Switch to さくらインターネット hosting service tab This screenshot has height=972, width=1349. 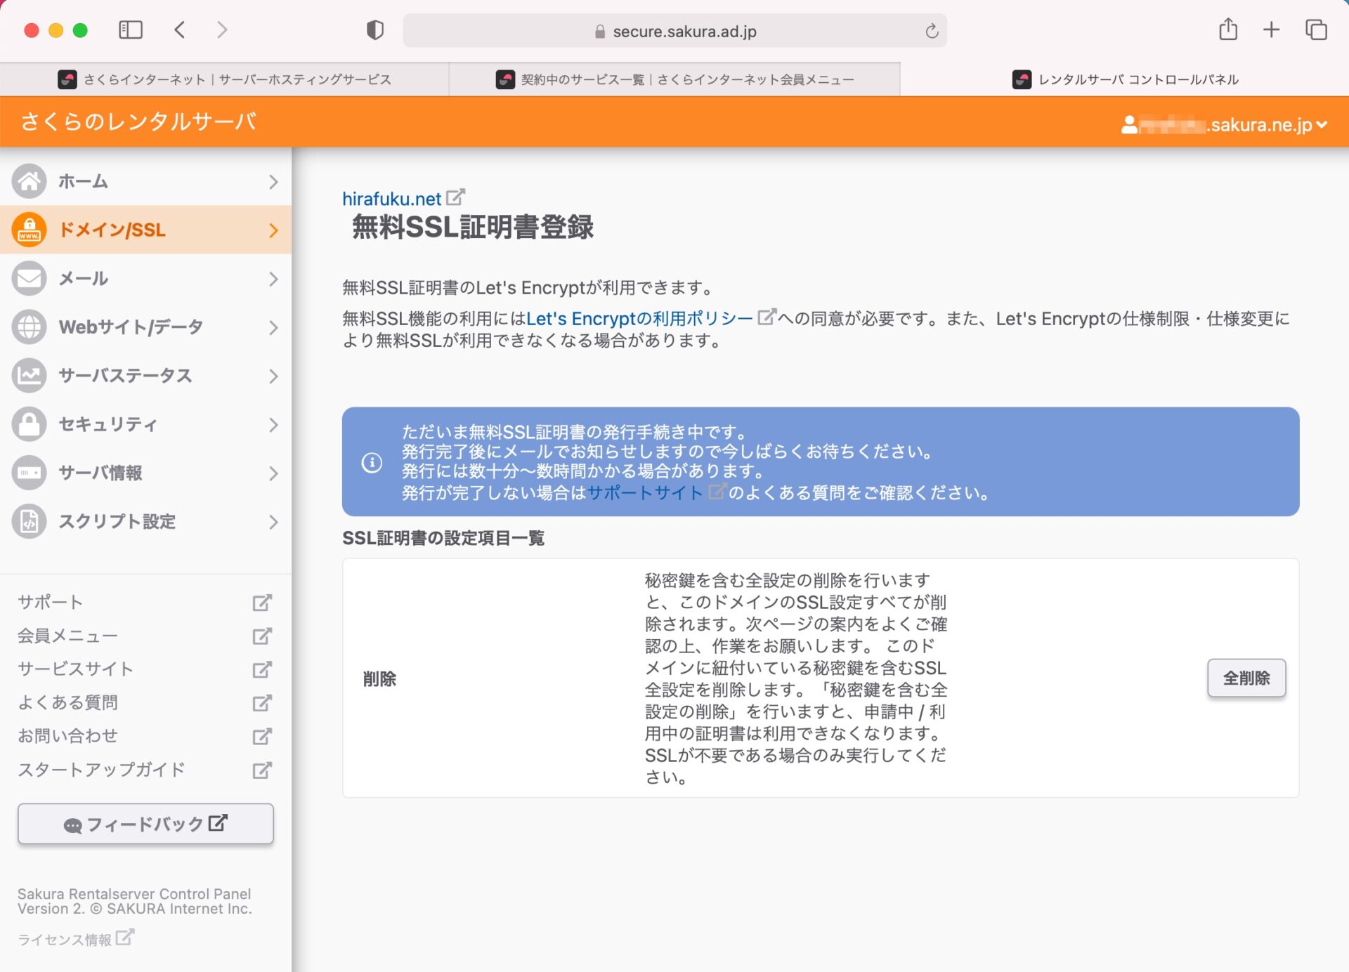pos(225,79)
